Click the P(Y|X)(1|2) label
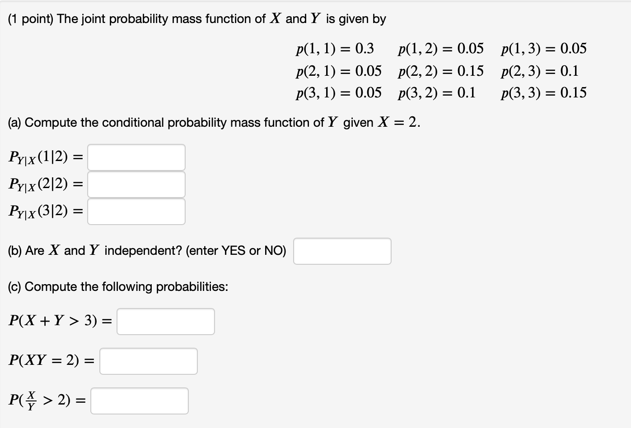Screen dimensions: 631x428 click(x=43, y=157)
